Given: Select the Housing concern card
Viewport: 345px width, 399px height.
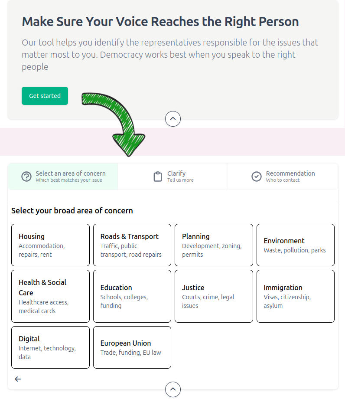Looking at the screenshot, I should (50, 245).
